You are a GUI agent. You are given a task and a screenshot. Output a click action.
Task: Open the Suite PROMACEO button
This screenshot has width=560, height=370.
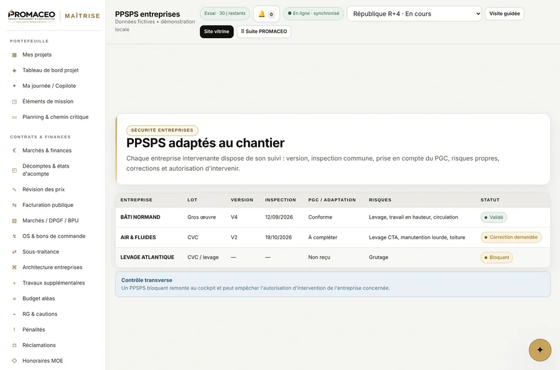tap(264, 32)
